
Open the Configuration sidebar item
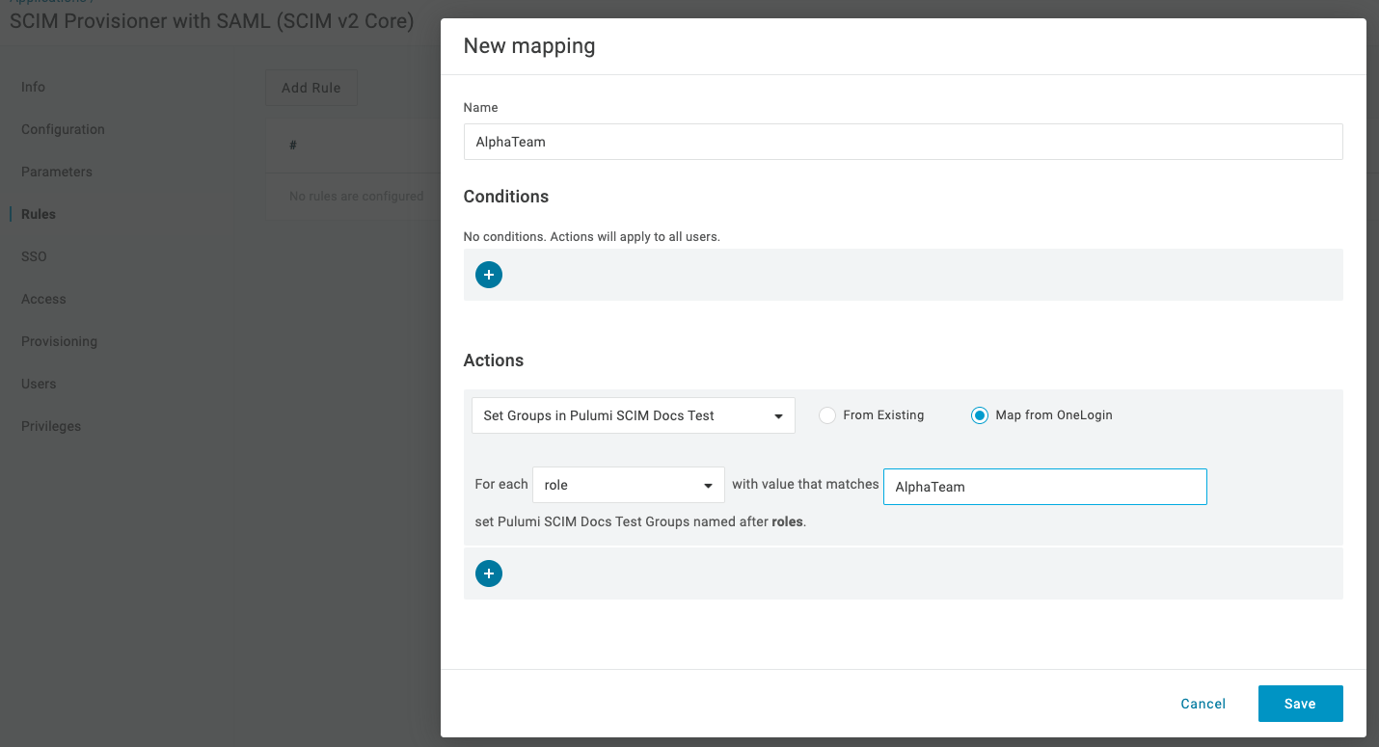click(63, 129)
